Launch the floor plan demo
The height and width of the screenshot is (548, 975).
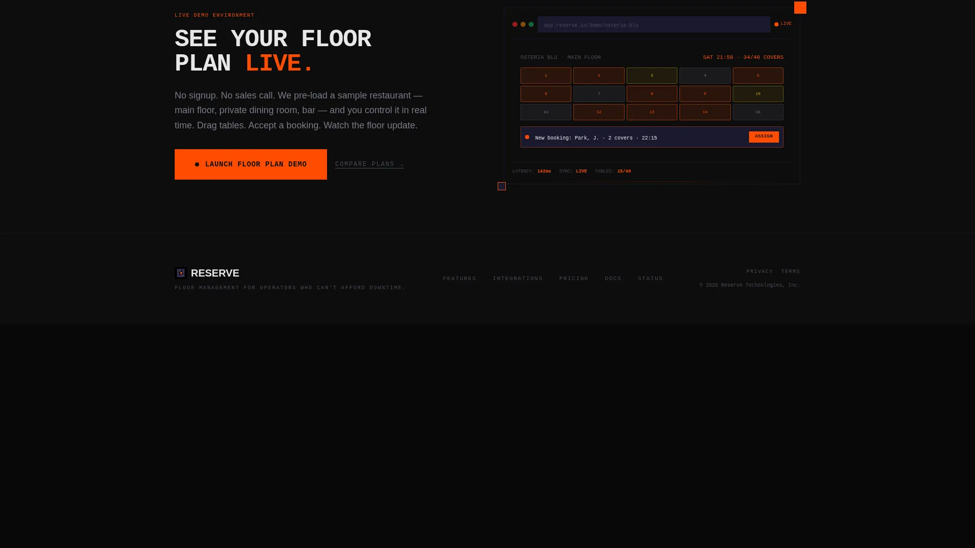pos(251,164)
